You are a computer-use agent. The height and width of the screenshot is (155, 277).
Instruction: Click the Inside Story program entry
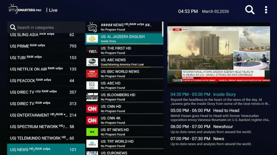pyautogui.click(x=220, y=99)
